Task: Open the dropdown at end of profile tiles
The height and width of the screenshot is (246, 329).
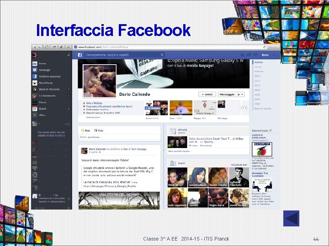Action: coord(244,108)
